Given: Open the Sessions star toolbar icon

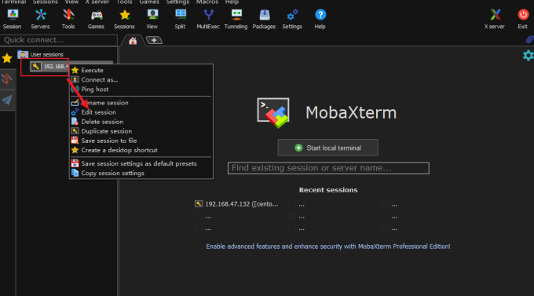Looking at the screenshot, I should 124,19.
